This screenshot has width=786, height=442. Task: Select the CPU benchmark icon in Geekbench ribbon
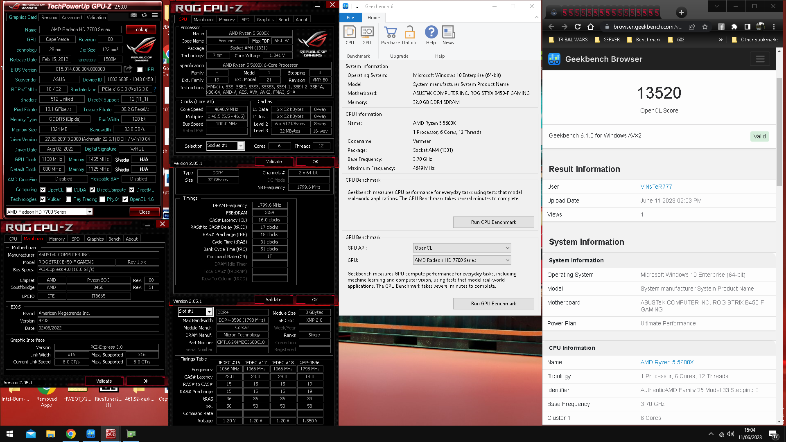click(x=350, y=35)
